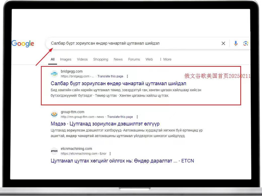Clear the search query with X
This screenshot has height=196, width=262.
coord(223,43)
